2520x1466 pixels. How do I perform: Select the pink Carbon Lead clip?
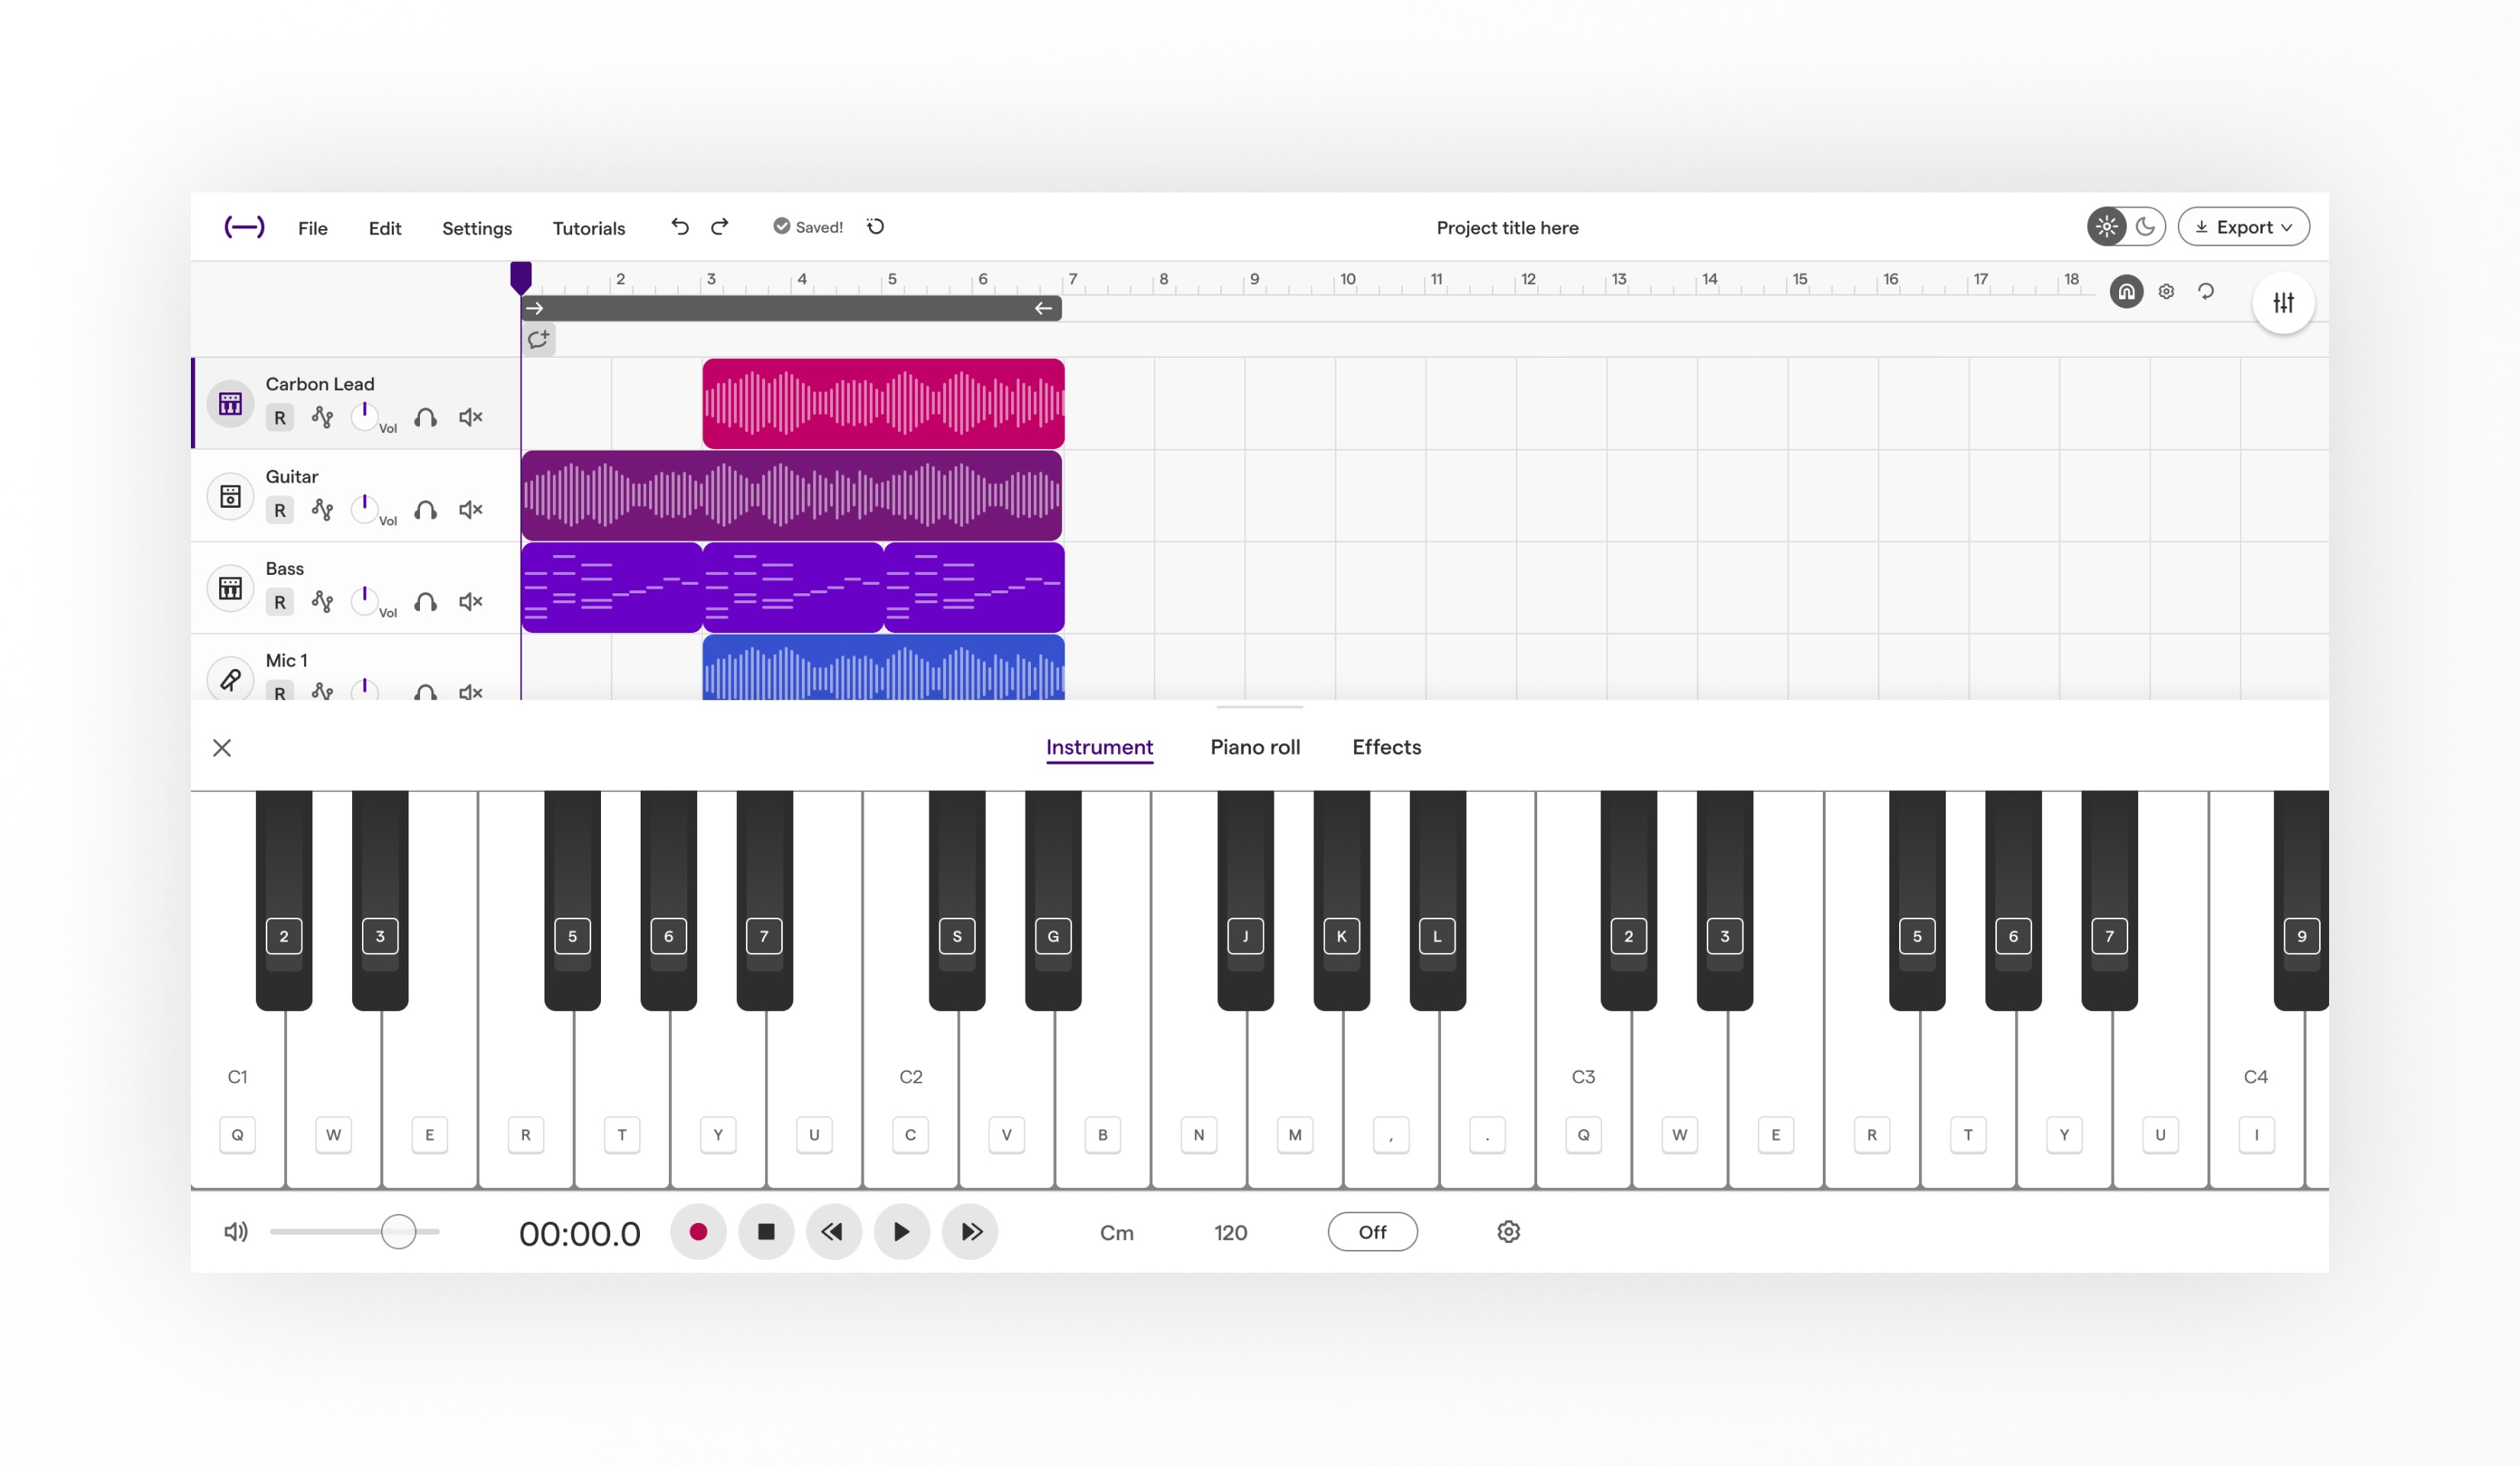883,404
